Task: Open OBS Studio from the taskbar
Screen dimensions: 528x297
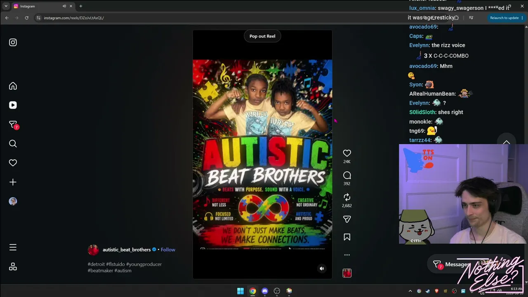Action: (x=277, y=291)
